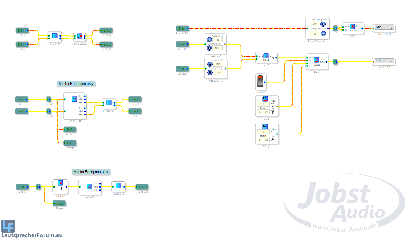Select the AB 1 comparator icon

pos(266,56)
